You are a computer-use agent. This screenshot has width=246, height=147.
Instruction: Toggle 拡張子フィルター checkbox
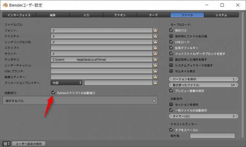[171, 48]
